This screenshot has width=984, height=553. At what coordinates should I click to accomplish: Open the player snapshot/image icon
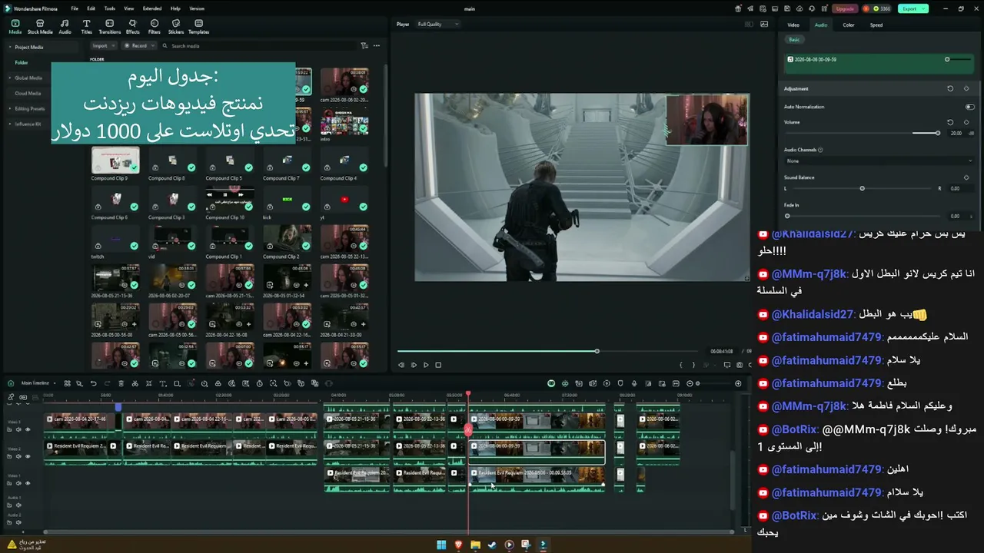pyautogui.click(x=764, y=24)
